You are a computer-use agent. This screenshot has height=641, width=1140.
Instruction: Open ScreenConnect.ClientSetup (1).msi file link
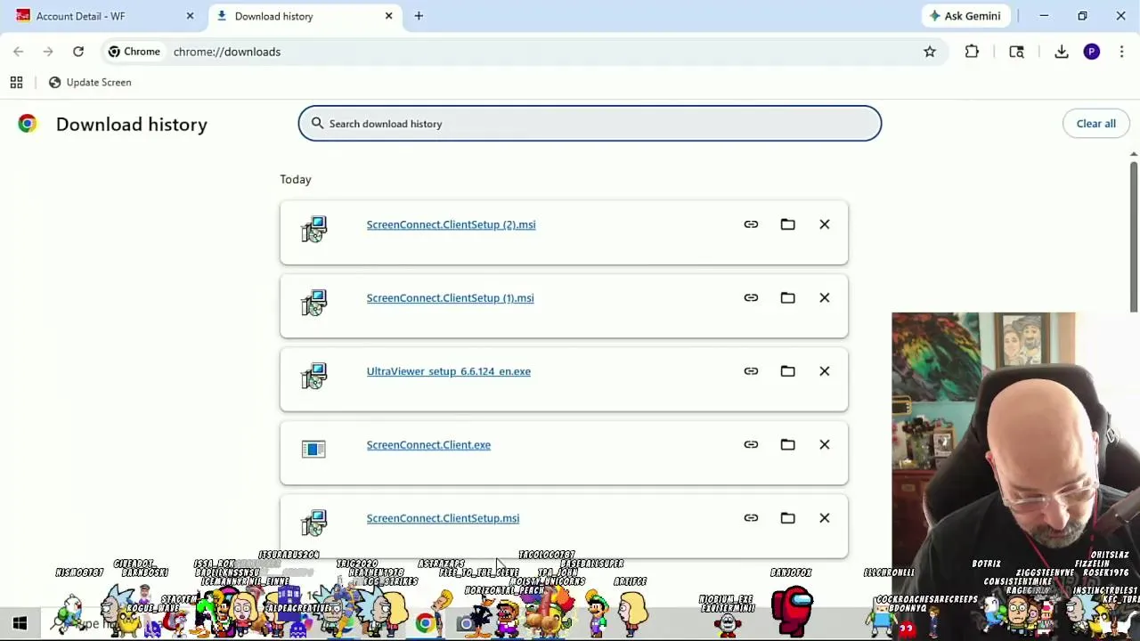pos(450,298)
